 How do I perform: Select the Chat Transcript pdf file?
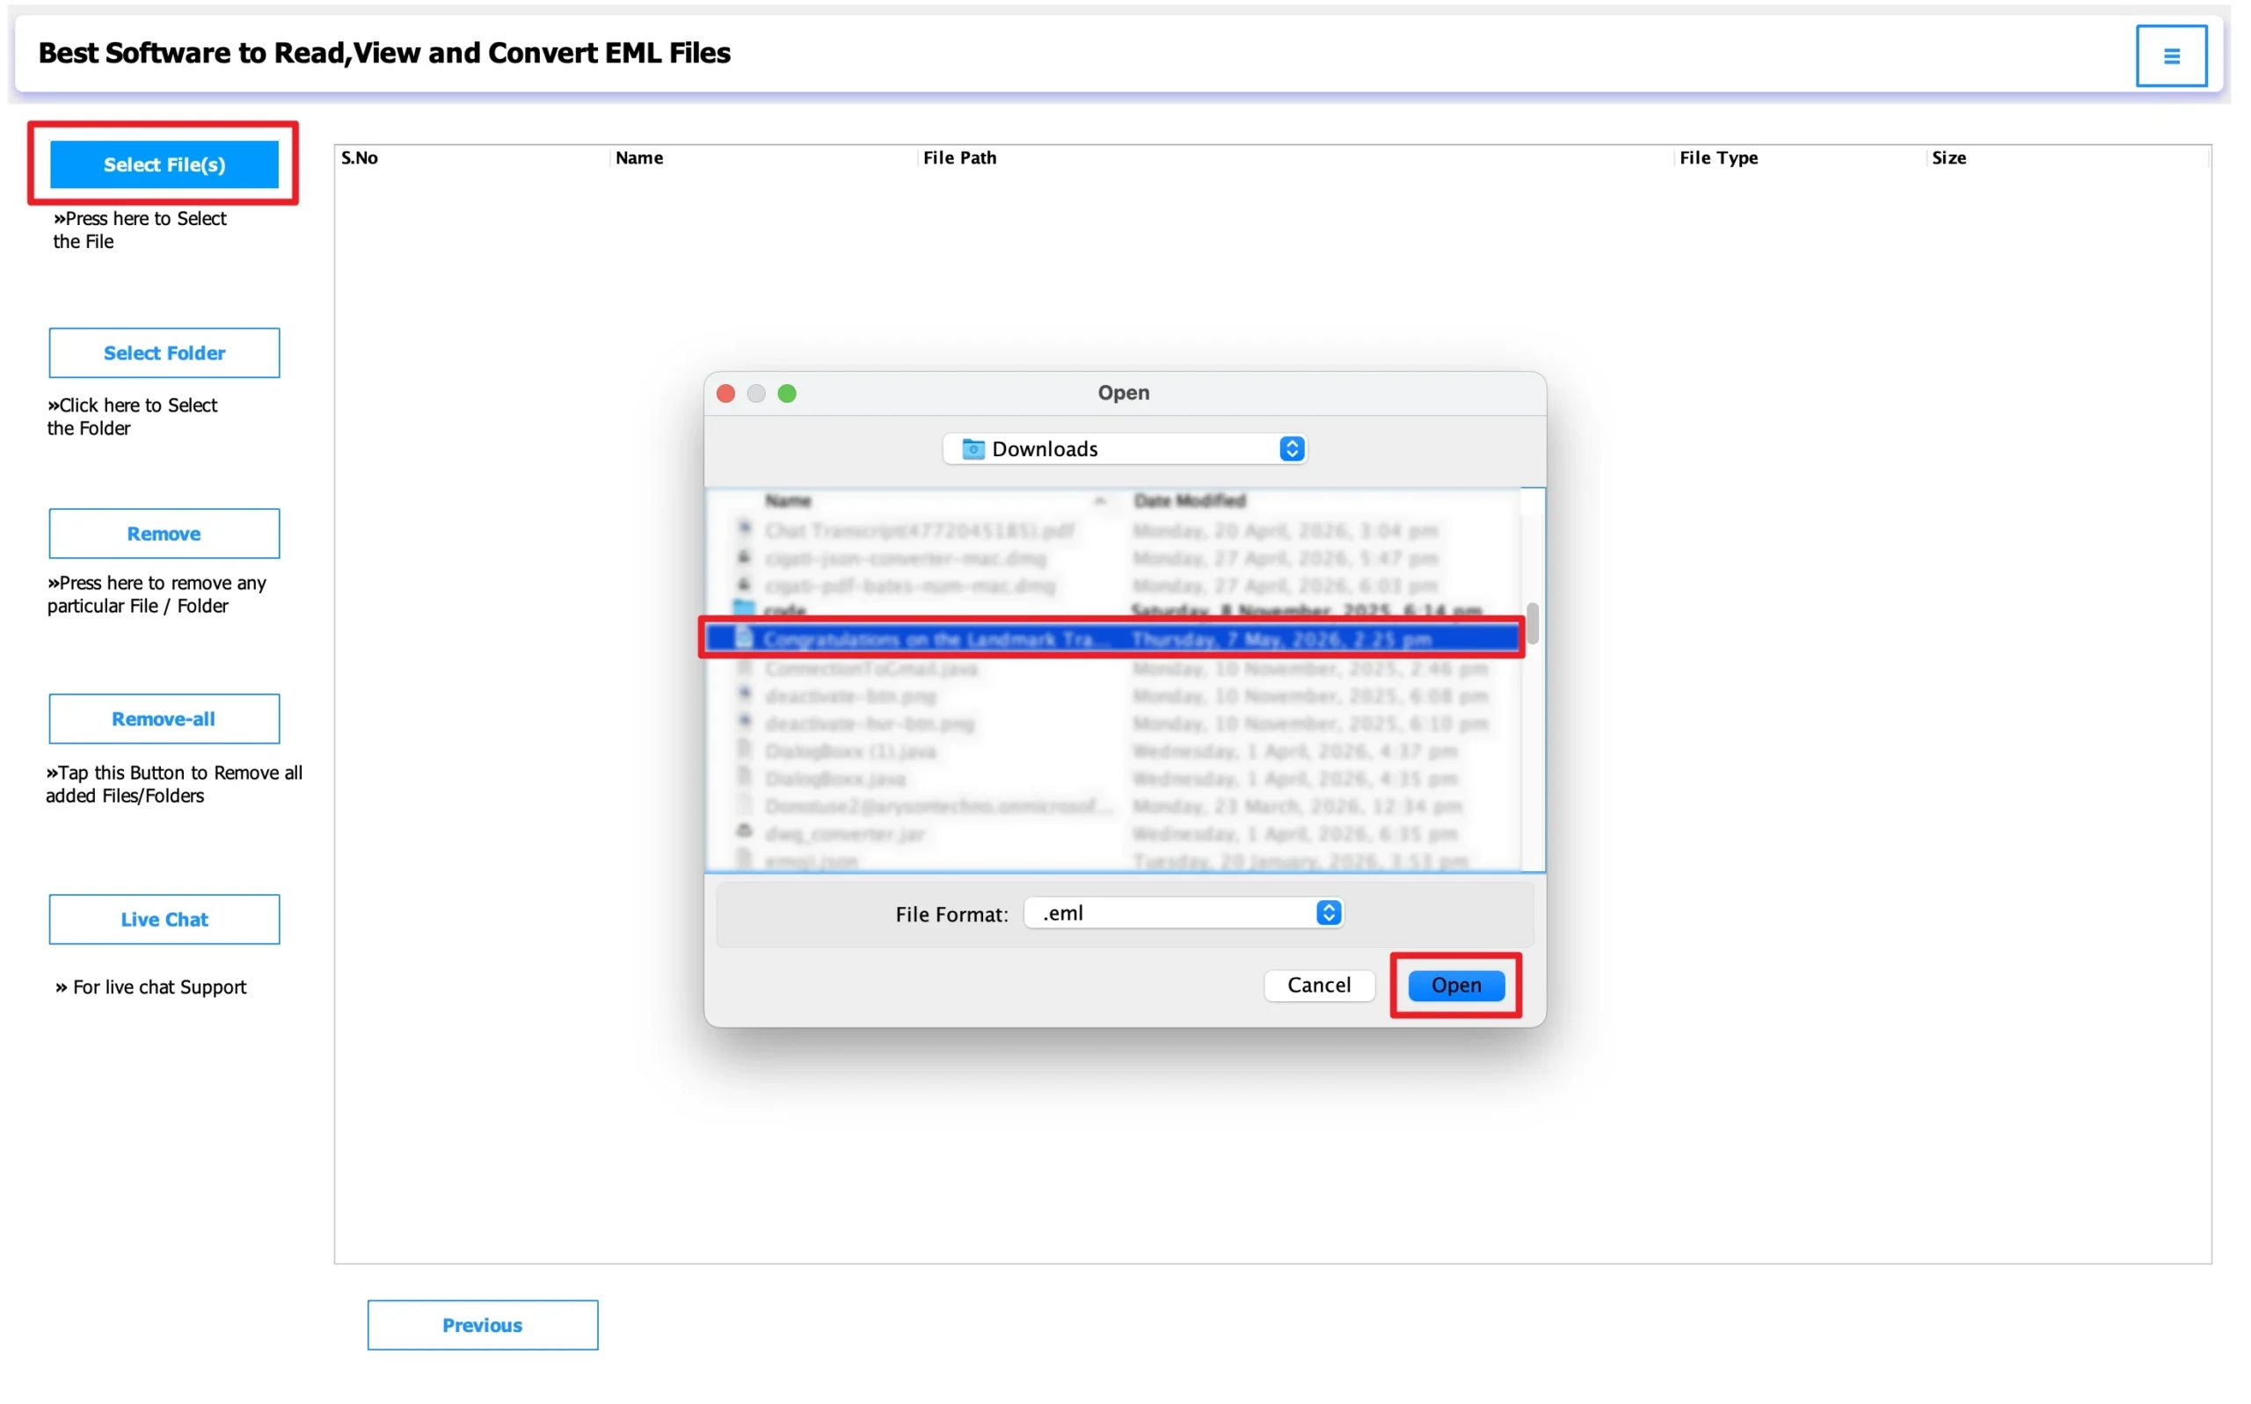point(1112,531)
